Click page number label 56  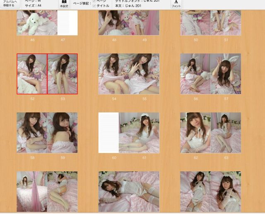(x=196, y=99)
